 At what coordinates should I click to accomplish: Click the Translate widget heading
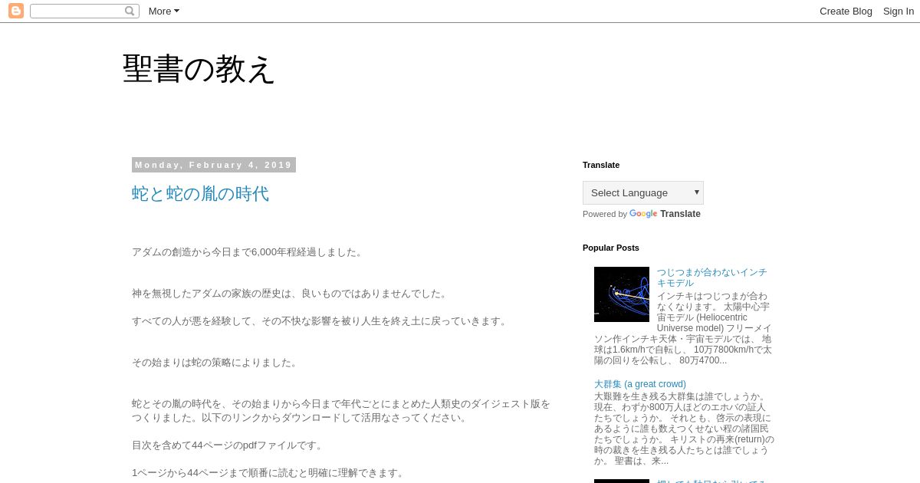(x=601, y=165)
